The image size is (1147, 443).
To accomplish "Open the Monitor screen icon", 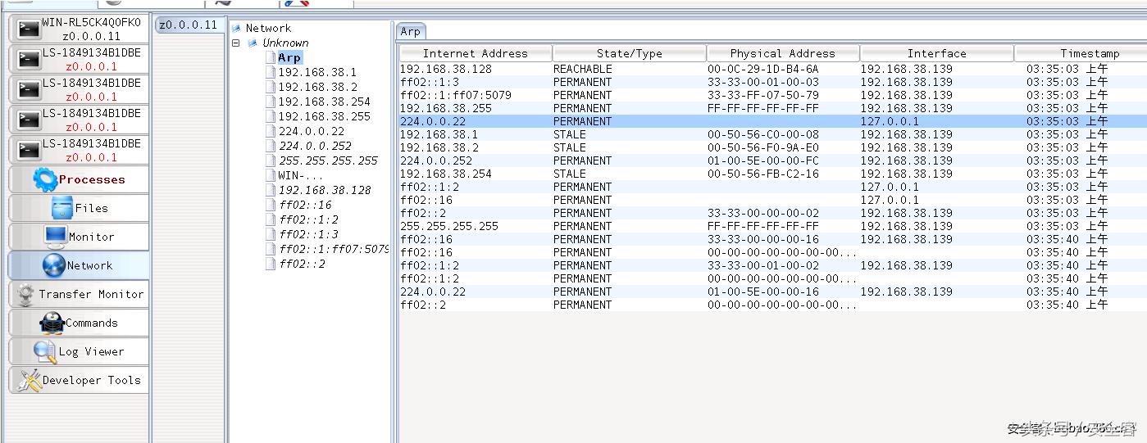I will coord(56,237).
